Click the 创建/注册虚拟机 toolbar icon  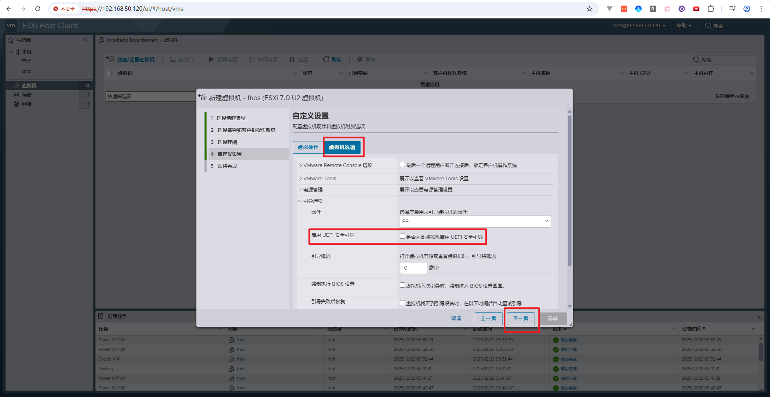tap(110, 59)
